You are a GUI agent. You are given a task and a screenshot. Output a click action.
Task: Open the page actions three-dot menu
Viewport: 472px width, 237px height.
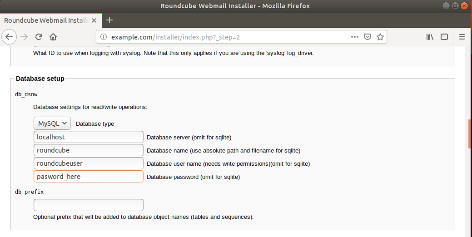pos(355,37)
